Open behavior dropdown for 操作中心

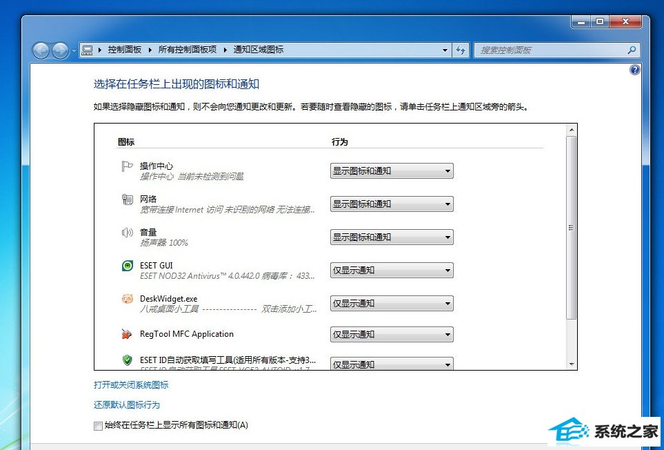point(392,170)
